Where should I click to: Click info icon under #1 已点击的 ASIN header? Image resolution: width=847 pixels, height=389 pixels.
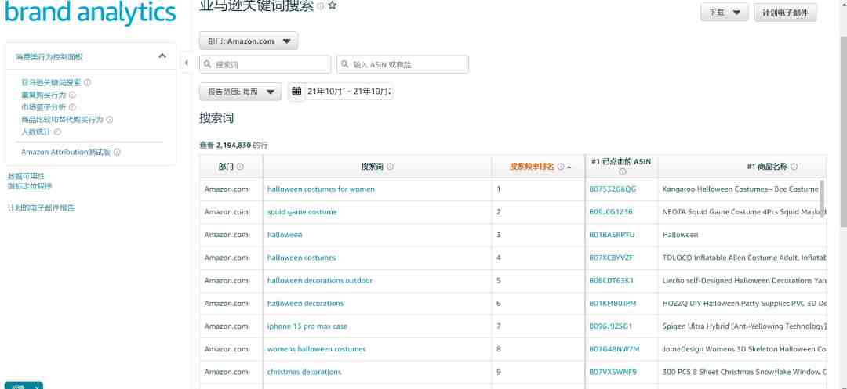point(622,172)
